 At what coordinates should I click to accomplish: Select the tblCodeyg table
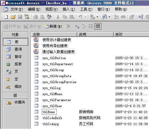(51, 124)
